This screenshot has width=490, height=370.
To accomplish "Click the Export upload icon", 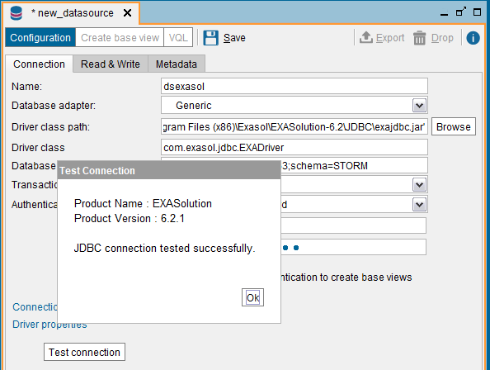I will 366,37.
